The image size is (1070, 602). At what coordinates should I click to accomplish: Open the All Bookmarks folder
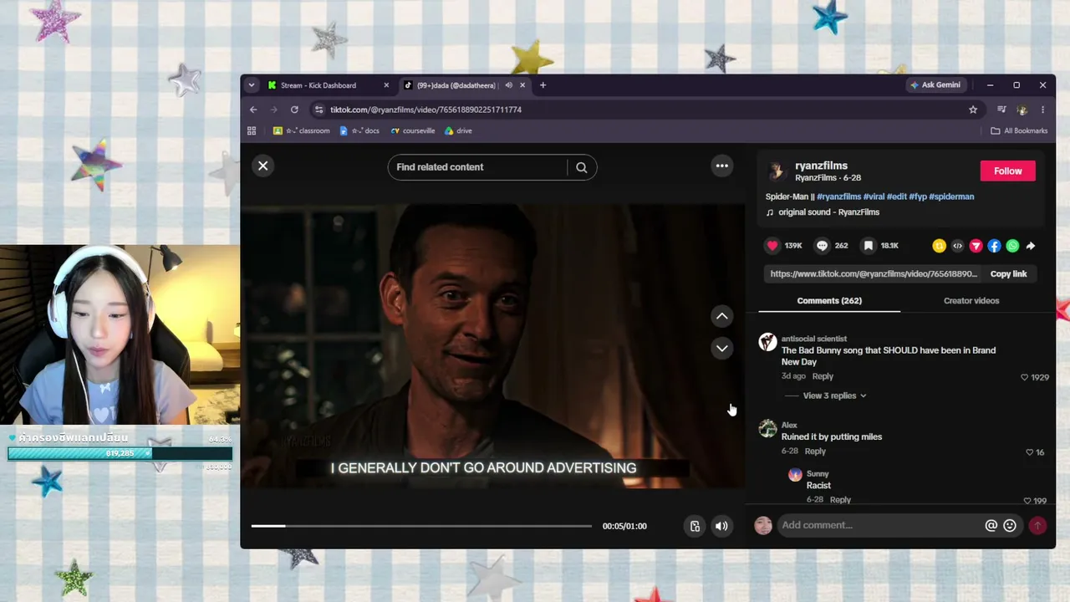click(x=1019, y=130)
